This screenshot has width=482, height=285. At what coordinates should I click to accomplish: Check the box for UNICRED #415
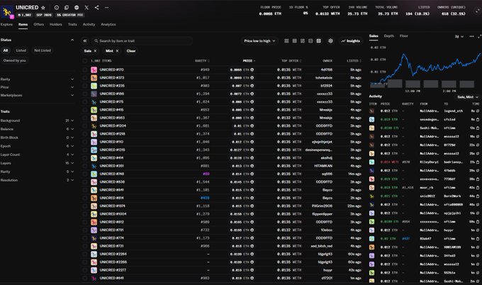85,110
